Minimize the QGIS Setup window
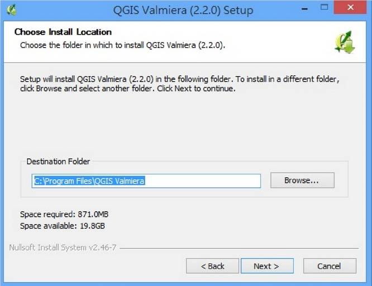The height and width of the screenshot is (286, 372). [304, 9]
